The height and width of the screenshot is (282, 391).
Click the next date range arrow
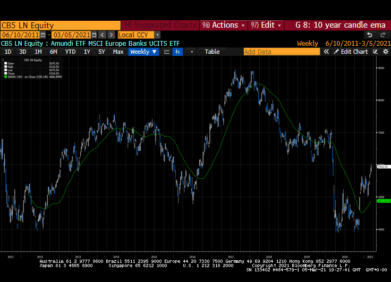pos(110,35)
